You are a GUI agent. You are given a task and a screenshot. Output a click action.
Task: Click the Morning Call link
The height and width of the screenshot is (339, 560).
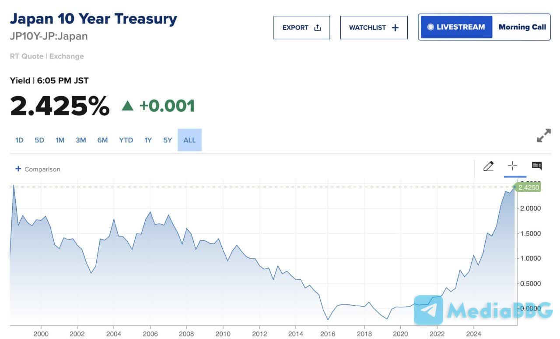(x=522, y=27)
